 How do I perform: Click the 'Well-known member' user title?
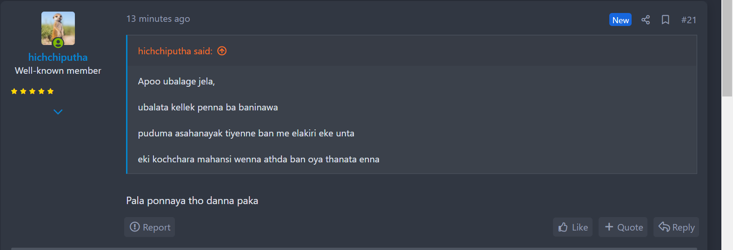pyautogui.click(x=58, y=71)
